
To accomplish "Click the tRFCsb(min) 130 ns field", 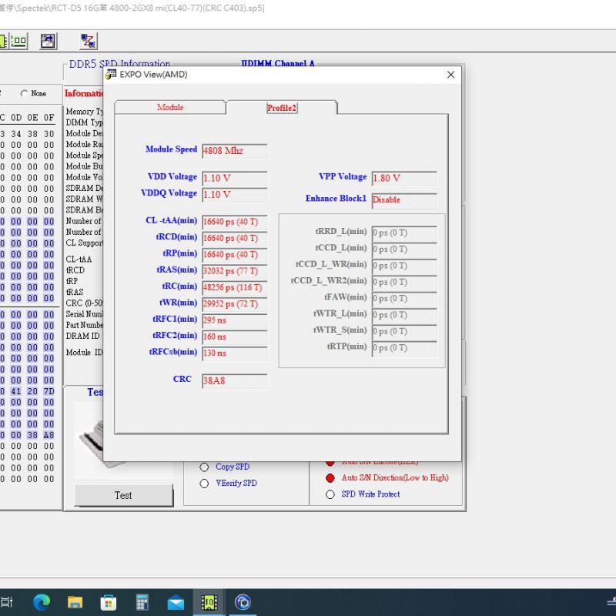I will click(235, 353).
